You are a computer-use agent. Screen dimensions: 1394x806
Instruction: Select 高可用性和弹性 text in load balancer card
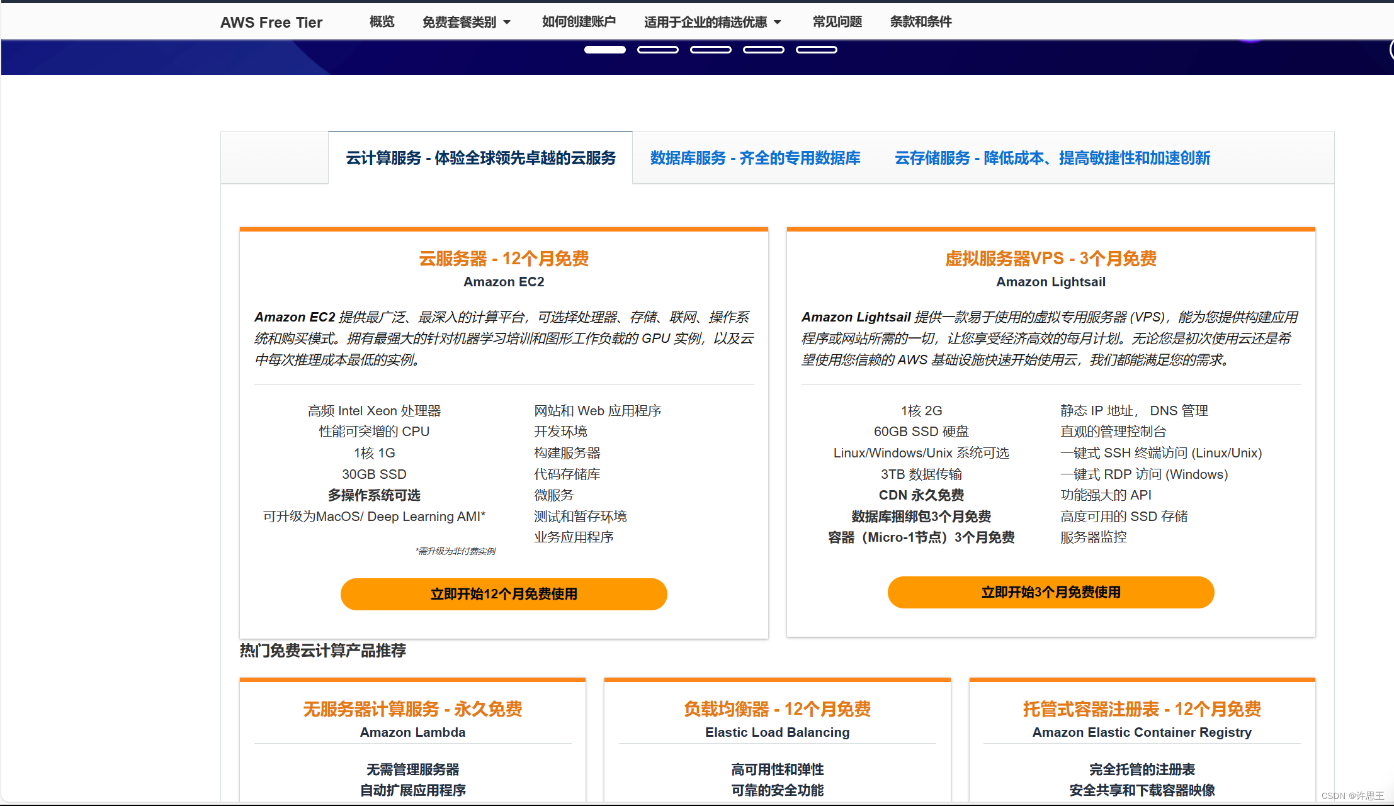(777, 770)
